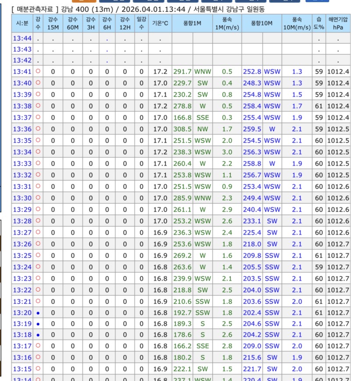Viewport: 352px width, 381px height.
Task: Select the red circle indicator at 13:36
Action: point(38,129)
